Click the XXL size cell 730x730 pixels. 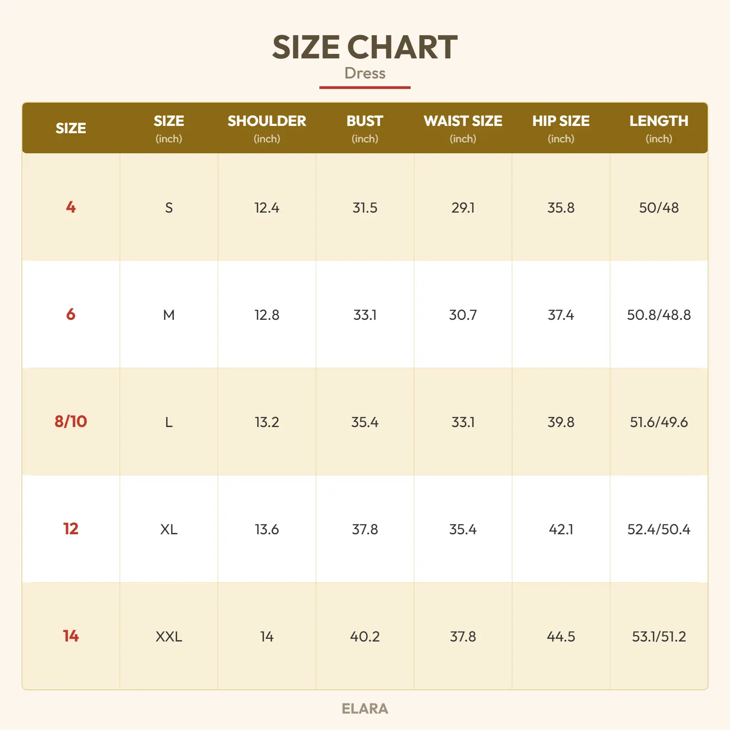pos(169,636)
